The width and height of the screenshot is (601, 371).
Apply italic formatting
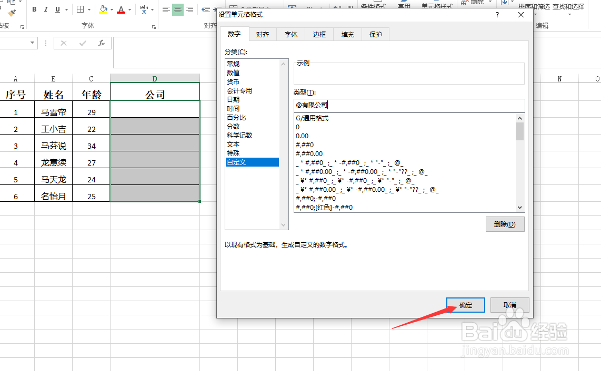point(46,9)
